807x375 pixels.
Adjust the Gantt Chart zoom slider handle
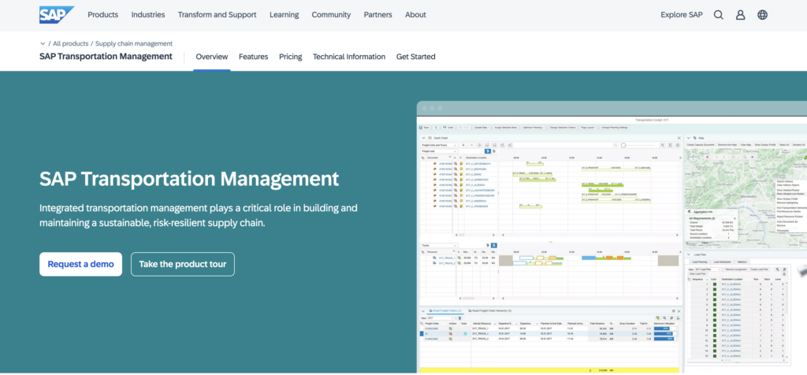pyautogui.click(x=623, y=145)
